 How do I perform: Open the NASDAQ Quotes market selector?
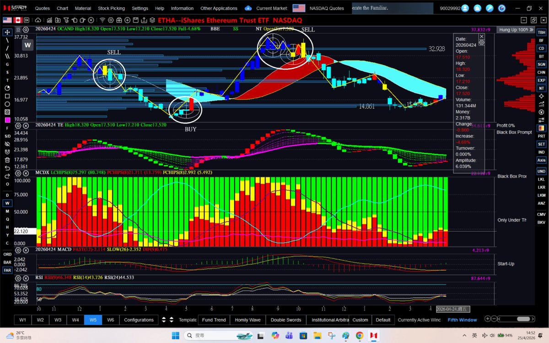(x=326, y=8)
